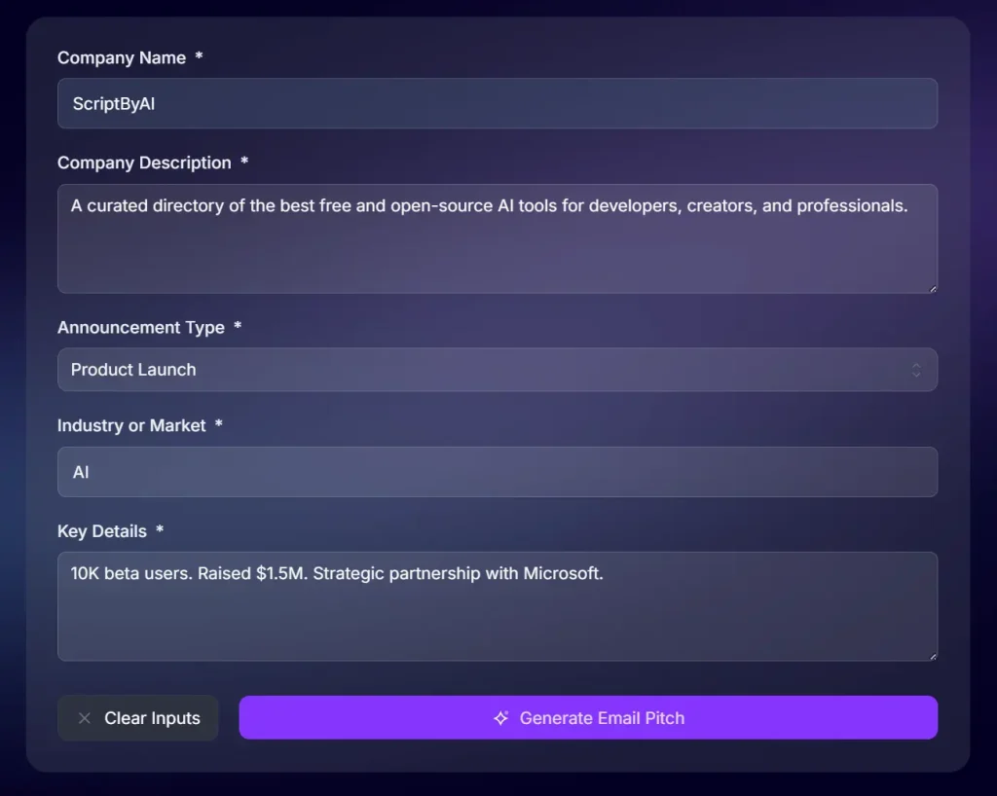Click Clear Inputs to reset the form
This screenshot has height=796, width=997.
[137, 717]
